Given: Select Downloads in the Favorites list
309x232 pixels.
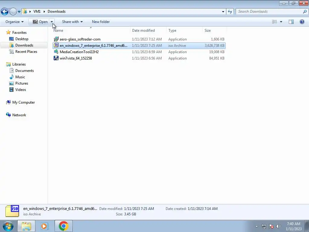Looking at the screenshot, I should point(24,45).
